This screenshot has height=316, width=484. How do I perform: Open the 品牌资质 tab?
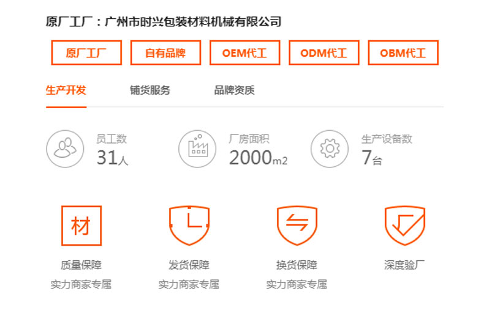pyautogui.click(x=234, y=90)
